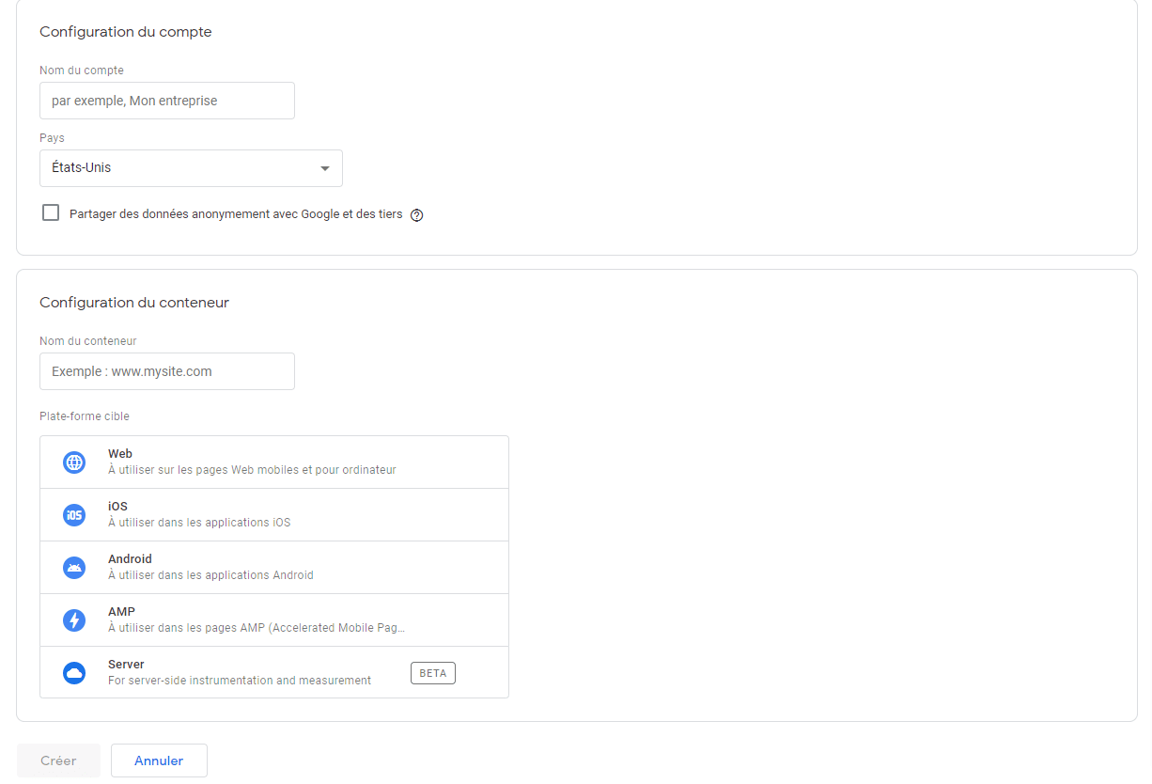Click the iOS platform icon
This screenshot has width=1152, height=784.
(73, 515)
